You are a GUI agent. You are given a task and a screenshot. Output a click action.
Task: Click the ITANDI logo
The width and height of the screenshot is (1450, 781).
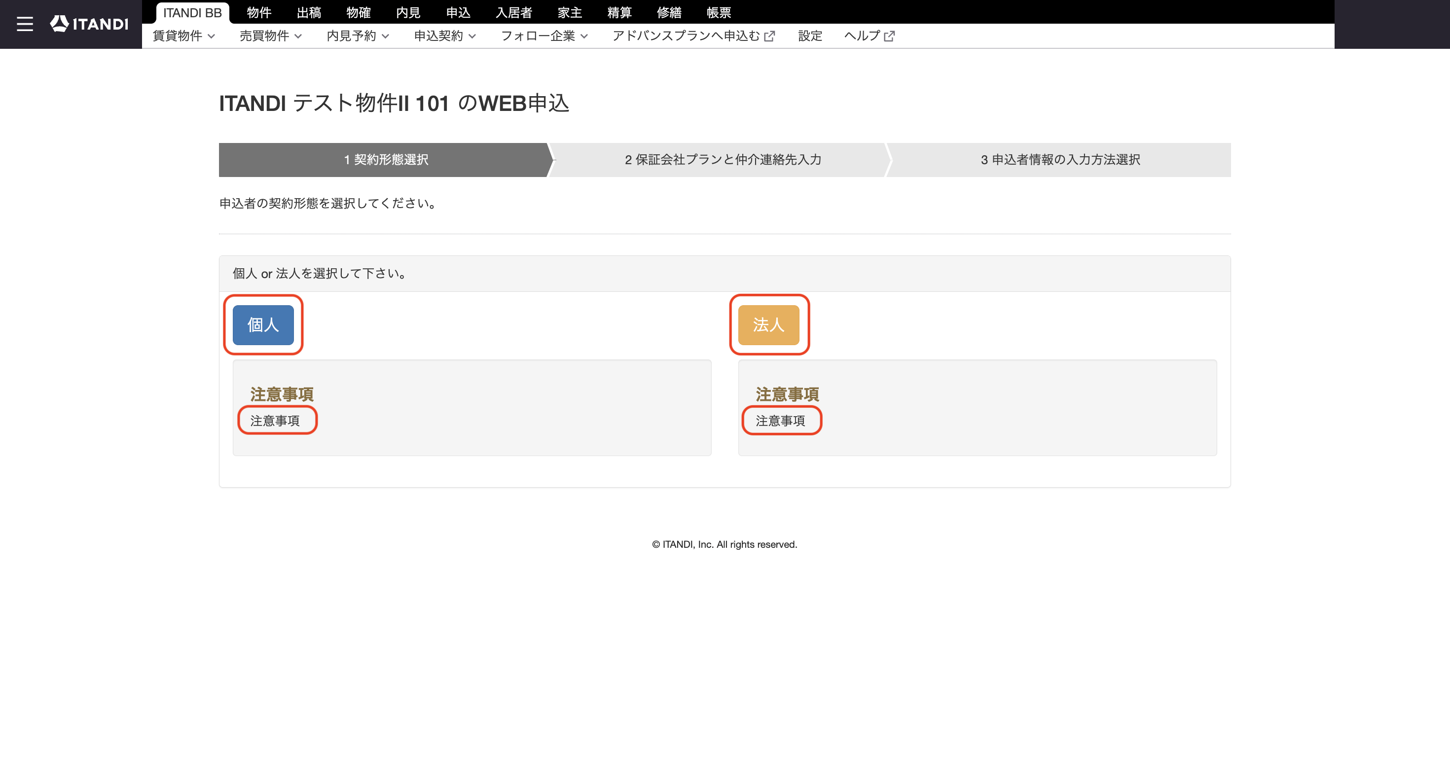click(89, 24)
